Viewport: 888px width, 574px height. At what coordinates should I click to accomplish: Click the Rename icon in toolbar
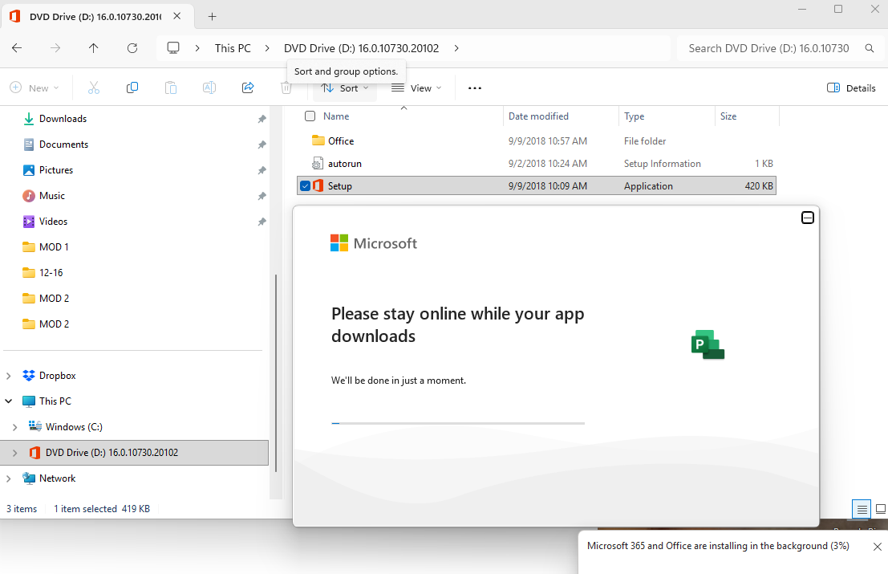pyautogui.click(x=209, y=88)
